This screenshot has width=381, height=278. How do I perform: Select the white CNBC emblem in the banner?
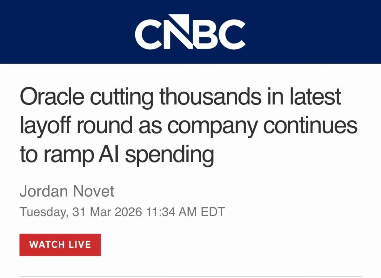tap(190, 32)
